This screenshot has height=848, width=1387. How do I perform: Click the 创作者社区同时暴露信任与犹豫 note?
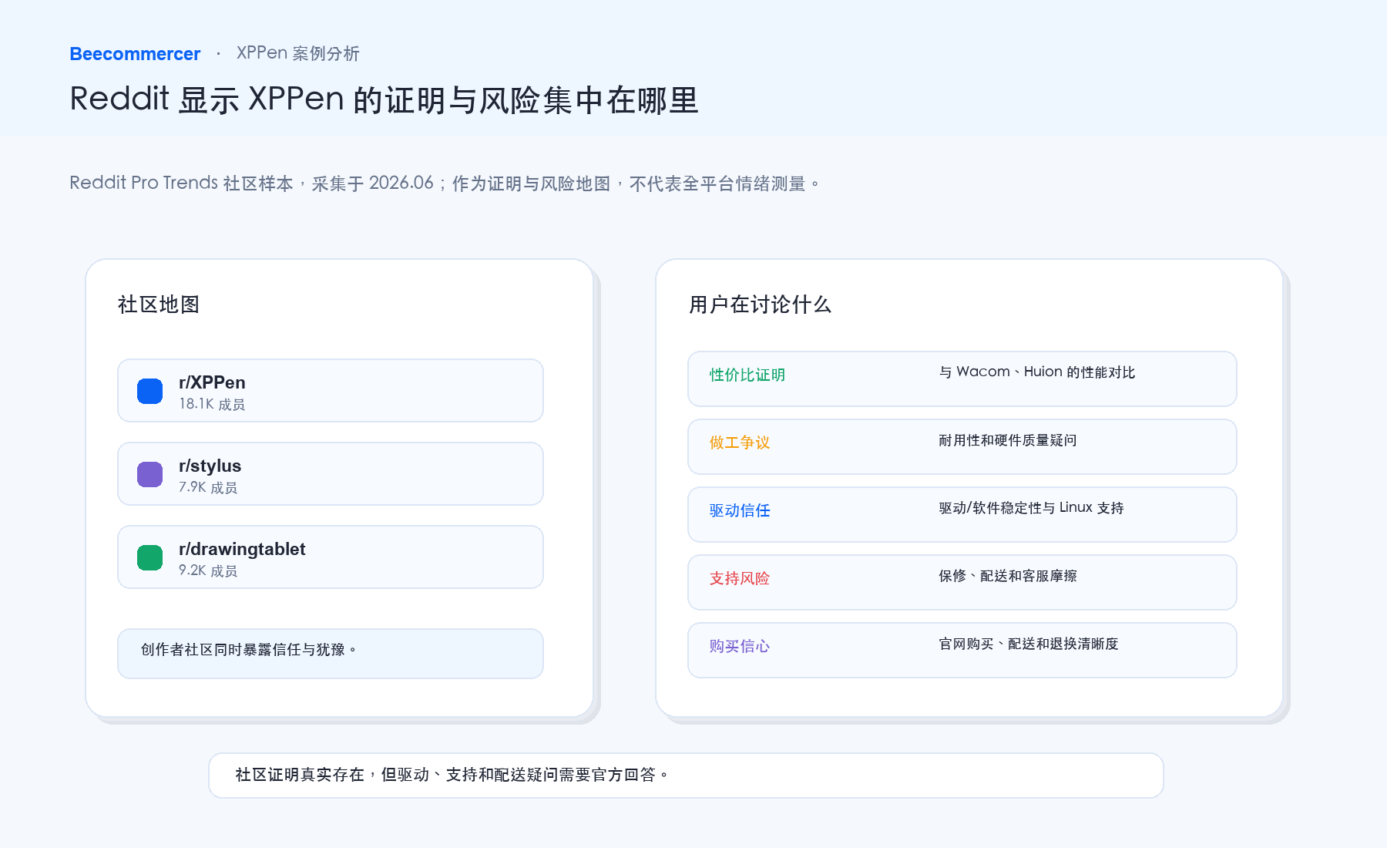point(331,654)
